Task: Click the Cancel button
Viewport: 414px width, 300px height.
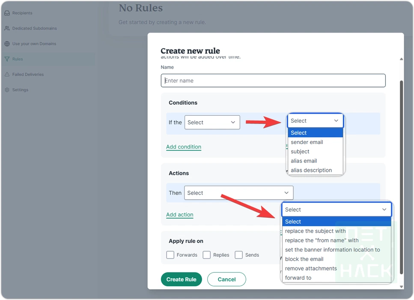Action: (226, 279)
